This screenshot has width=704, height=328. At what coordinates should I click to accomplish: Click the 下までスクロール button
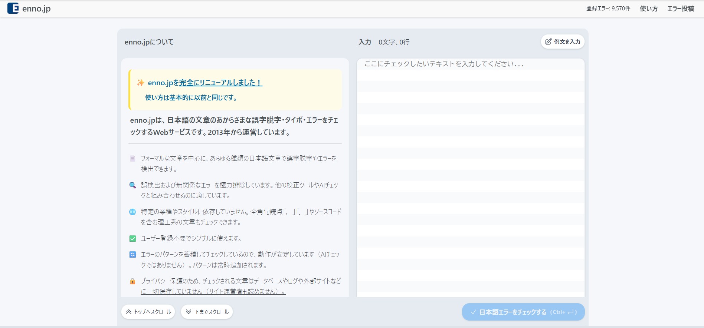(x=207, y=312)
